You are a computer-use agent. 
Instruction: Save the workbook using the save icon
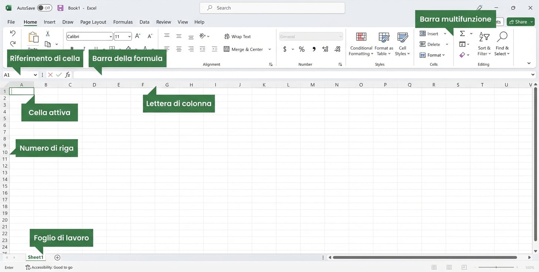click(x=60, y=8)
